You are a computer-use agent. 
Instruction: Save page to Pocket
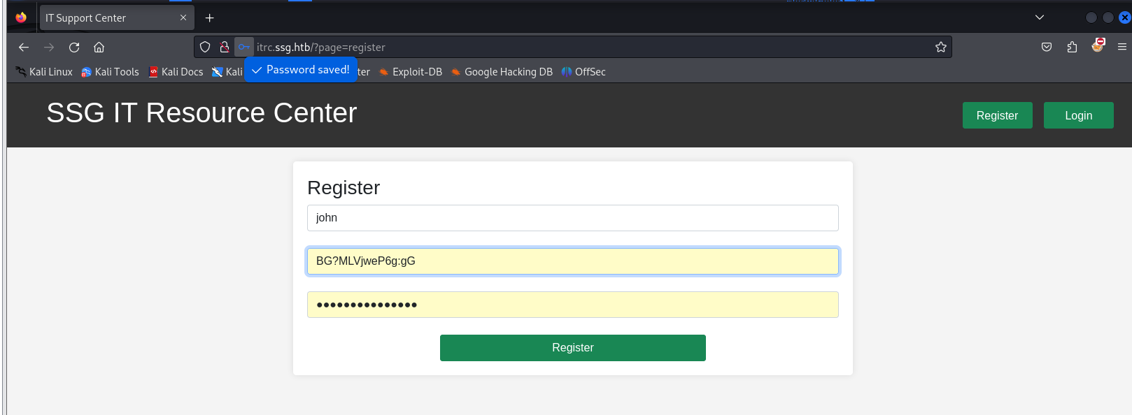tap(1047, 47)
